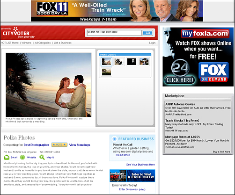Click the Tel: 310.691.4062 phone text
This screenshot has width=235, height=195.
point(50,152)
